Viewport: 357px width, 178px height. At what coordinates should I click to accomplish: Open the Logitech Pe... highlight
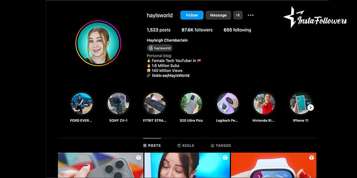coord(228,103)
